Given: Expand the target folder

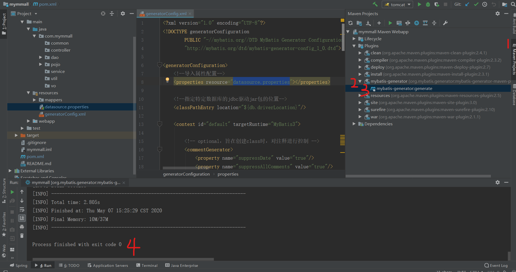Looking at the screenshot, I should (16, 135).
